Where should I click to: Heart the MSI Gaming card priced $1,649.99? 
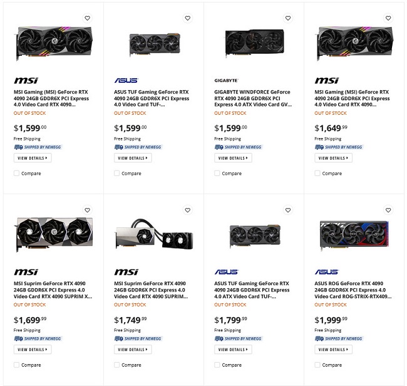coord(388,19)
